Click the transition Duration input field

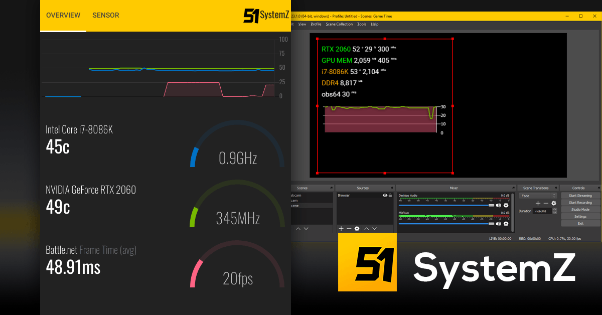(542, 211)
